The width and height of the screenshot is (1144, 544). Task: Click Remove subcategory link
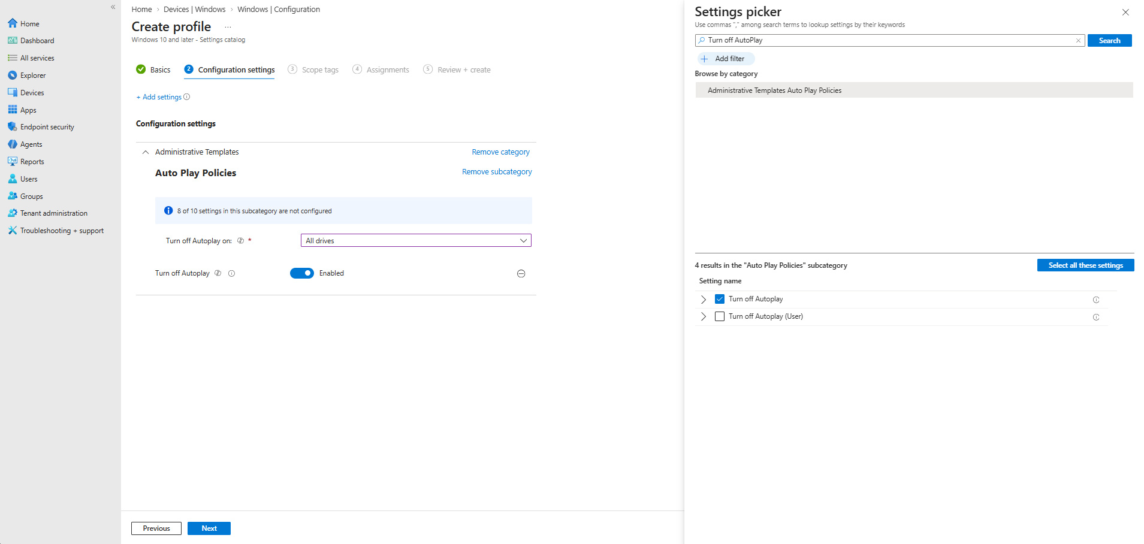click(497, 172)
